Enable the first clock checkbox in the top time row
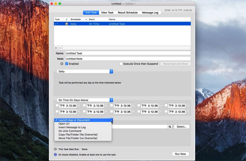 (x=57, y=106)
